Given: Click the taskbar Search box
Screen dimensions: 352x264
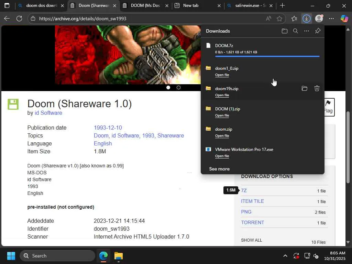Looking at the screenshot, I should tap(57, 256).
